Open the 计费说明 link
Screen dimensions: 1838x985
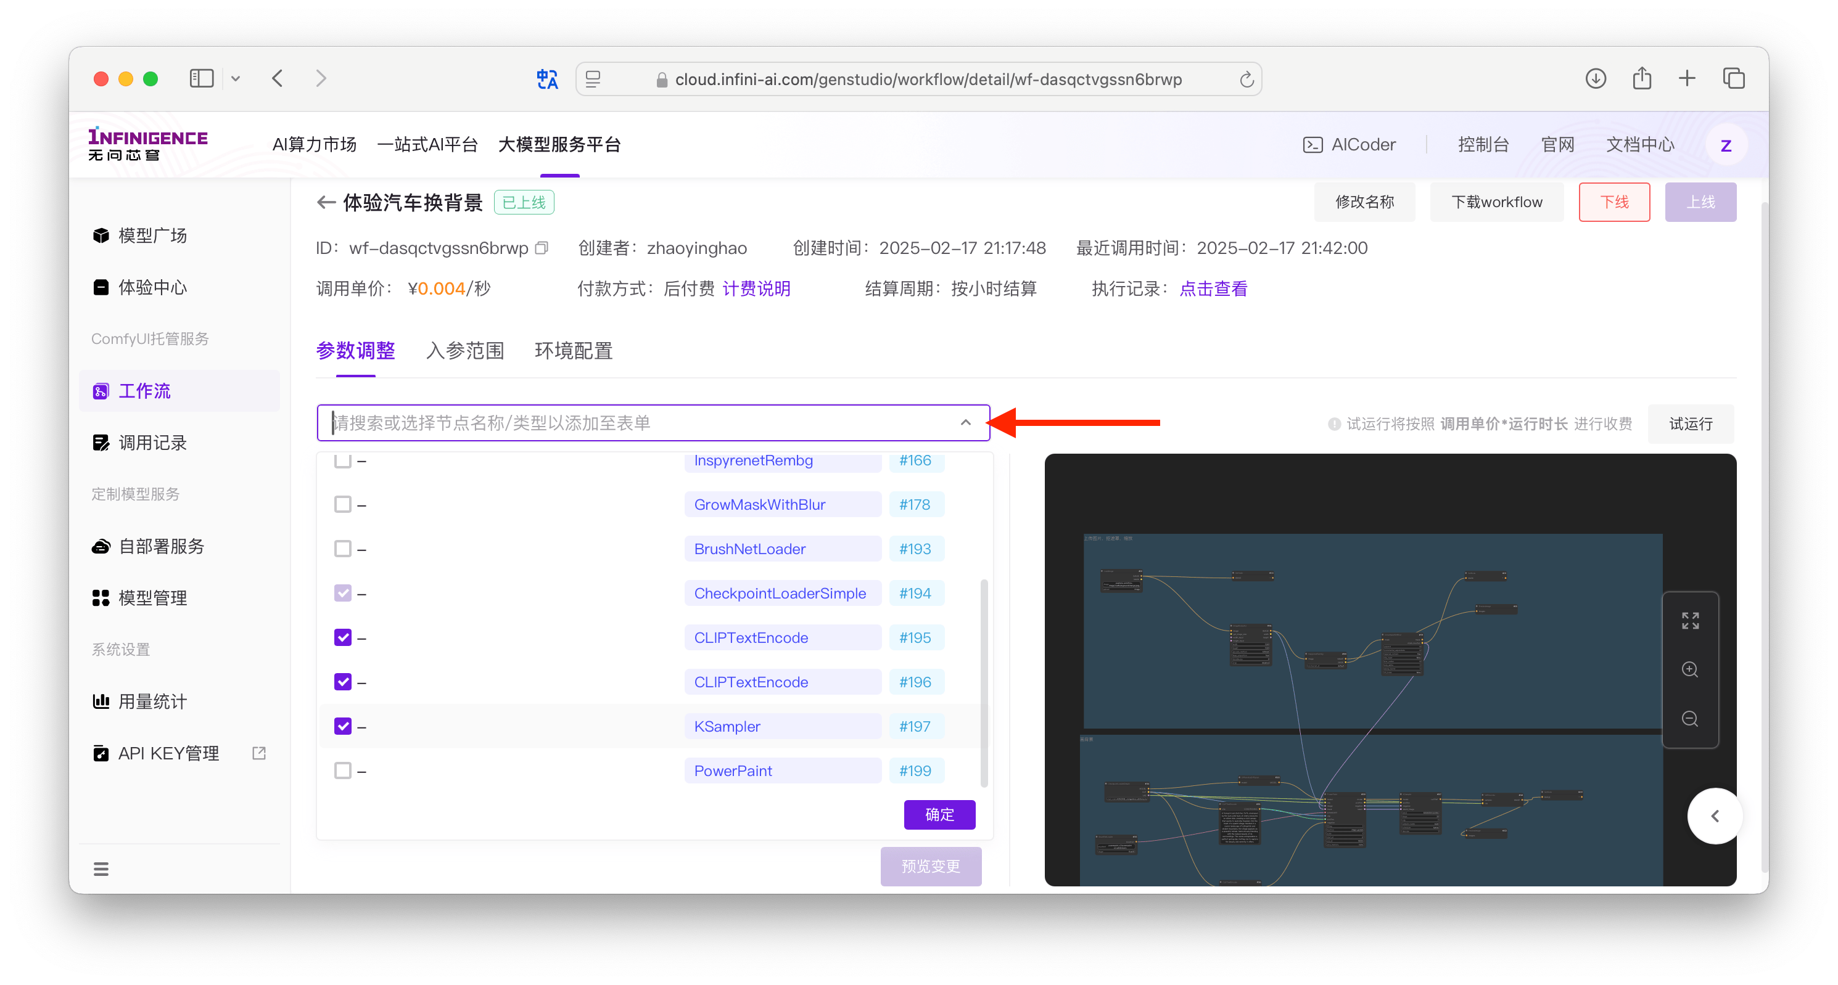pos(756,289)
